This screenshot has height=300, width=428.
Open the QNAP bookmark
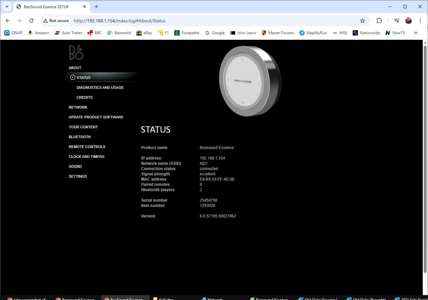point(13,33)
